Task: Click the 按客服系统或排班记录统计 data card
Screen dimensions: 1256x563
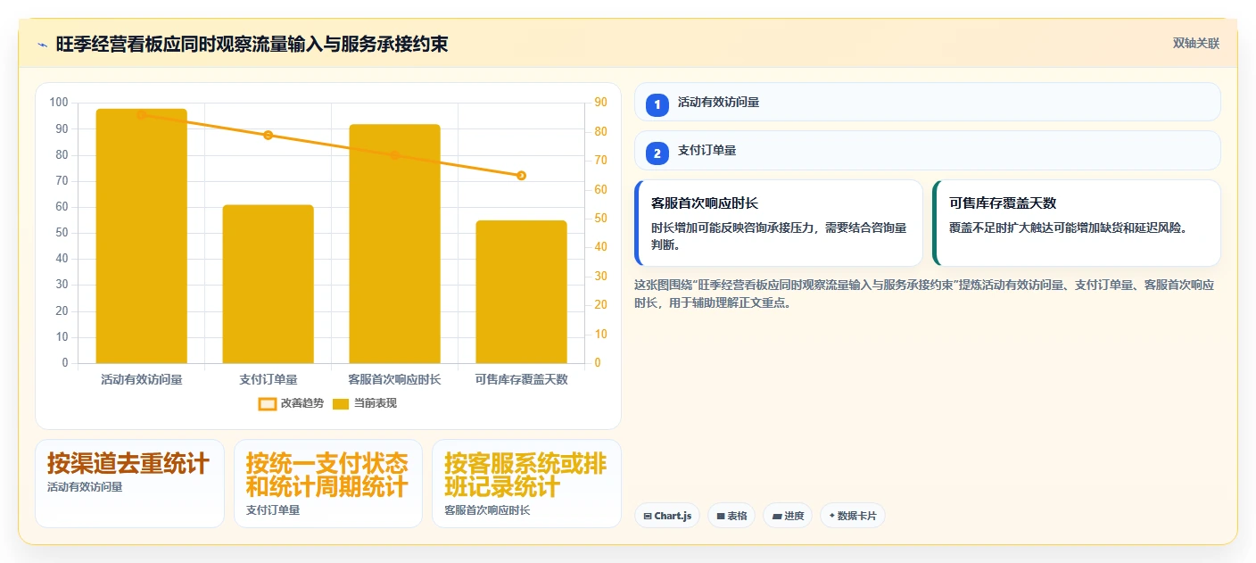Action: click(x=526, y=483)
